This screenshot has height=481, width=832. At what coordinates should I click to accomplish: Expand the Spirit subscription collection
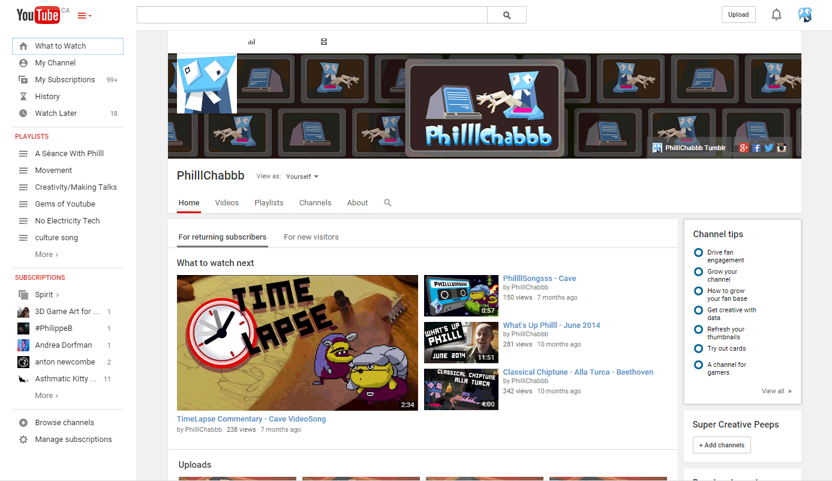(x=47, y=295)
